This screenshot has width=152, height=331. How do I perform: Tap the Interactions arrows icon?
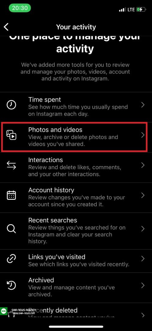[11, 165]
